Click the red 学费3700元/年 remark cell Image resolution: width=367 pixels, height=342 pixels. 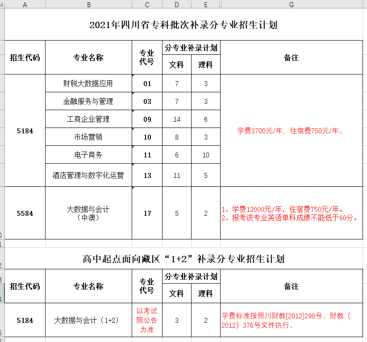coord(291,131)
